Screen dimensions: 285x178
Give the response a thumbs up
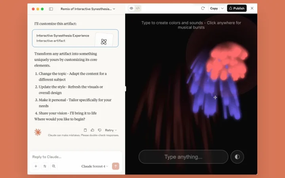coord(92,130)
